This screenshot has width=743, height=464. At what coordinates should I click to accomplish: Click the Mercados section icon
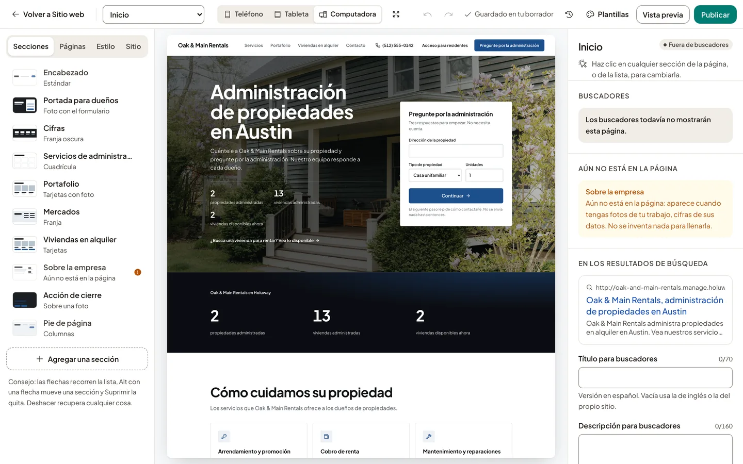click(x=25, y=217)
